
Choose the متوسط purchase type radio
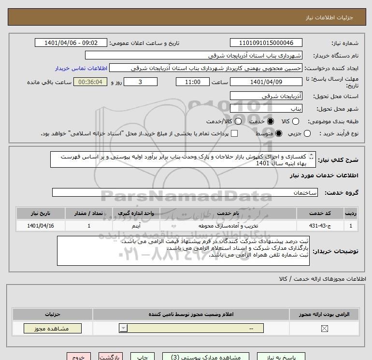(279, 133)
